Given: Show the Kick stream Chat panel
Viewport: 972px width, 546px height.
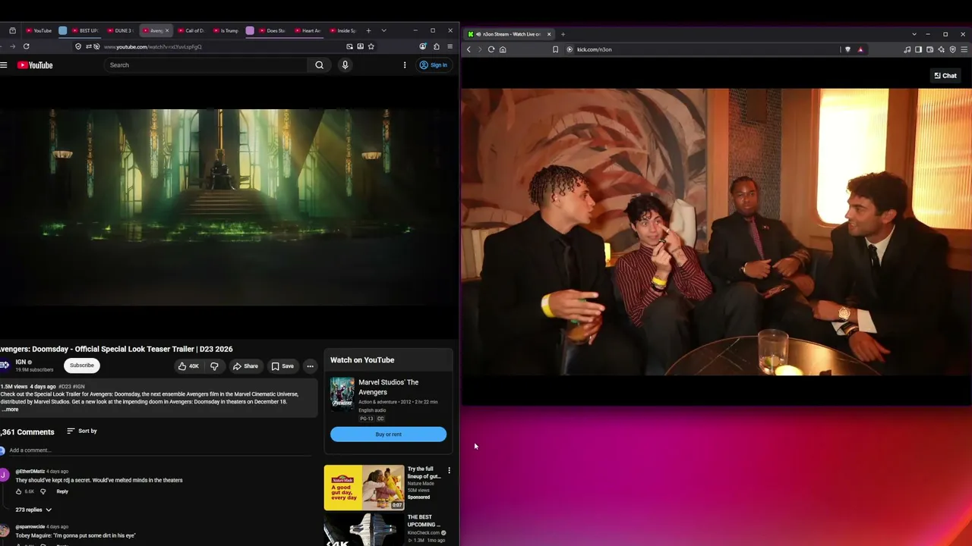Looking at the screenshot, I should click(945, 76).
